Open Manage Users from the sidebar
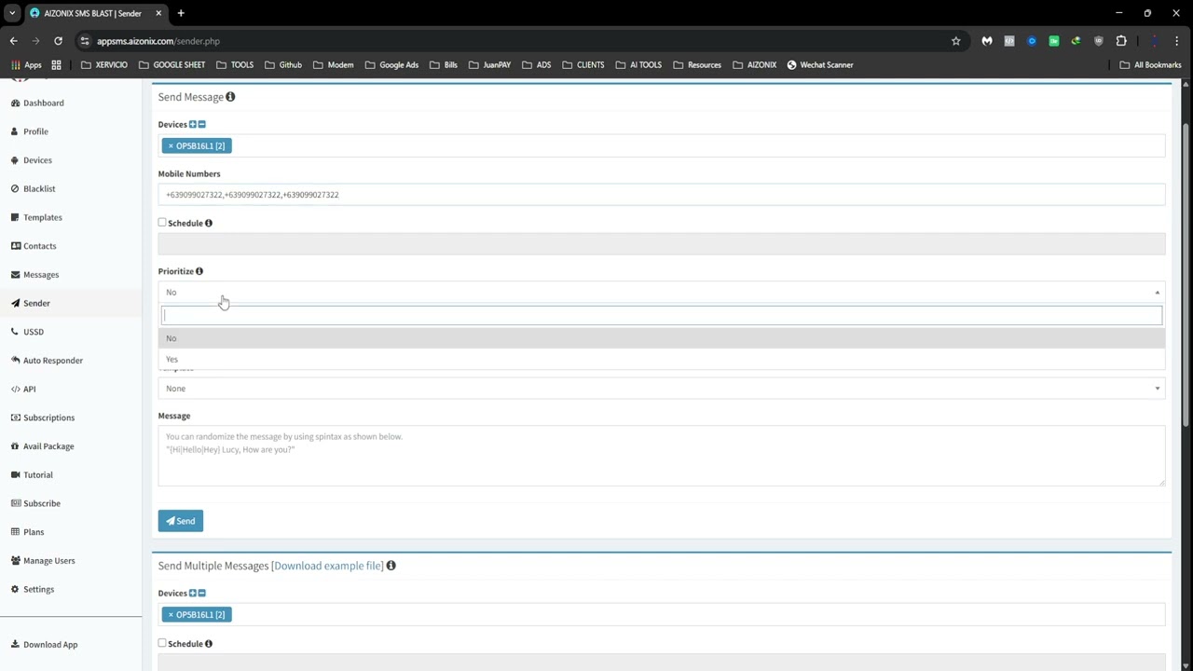Viewport: 1193px width, 671px height. pos(43,560)
